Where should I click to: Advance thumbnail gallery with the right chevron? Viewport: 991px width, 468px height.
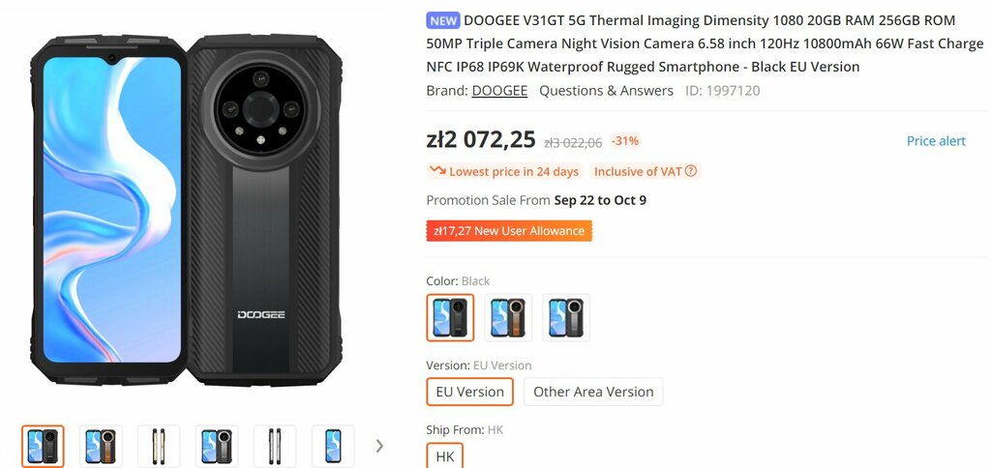click(x=379, y=446)
